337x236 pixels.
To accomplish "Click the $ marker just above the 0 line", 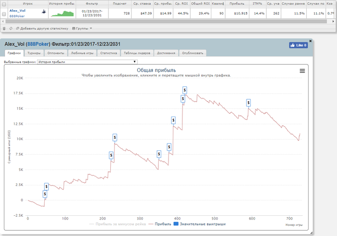I will tap(45, 194).
